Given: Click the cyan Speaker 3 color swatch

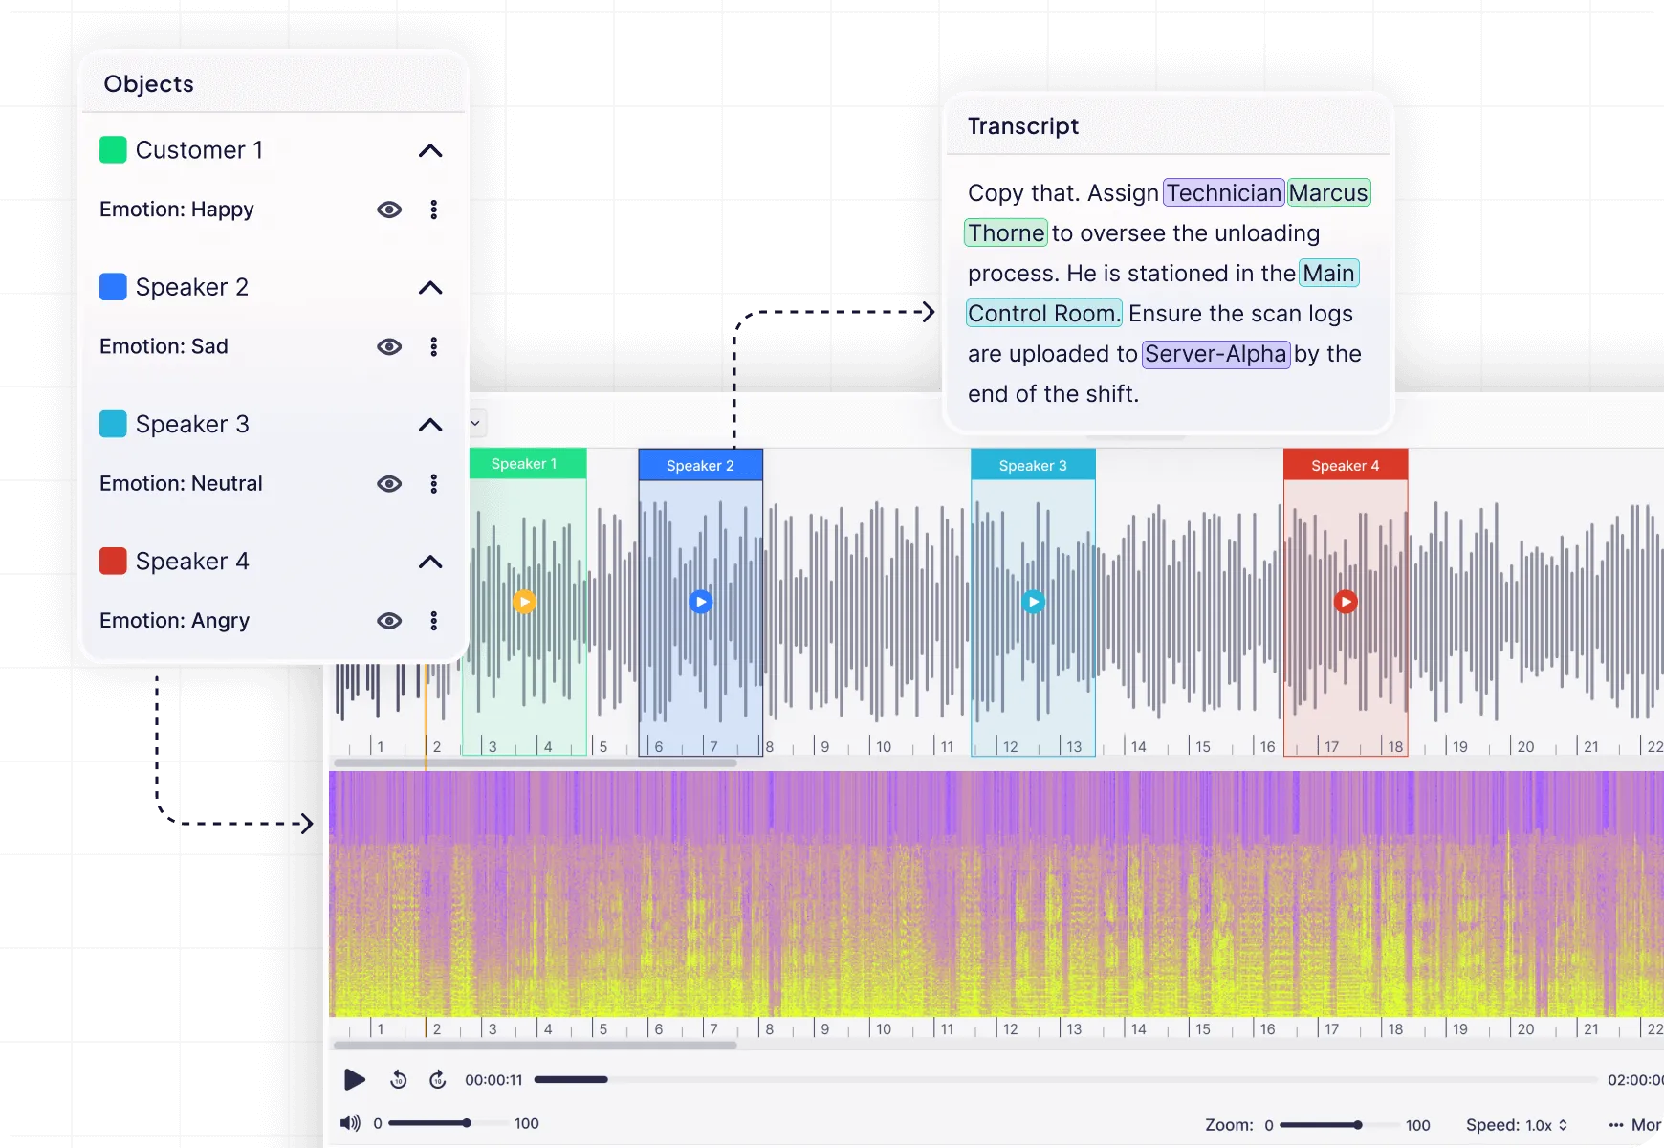Looking at the screenshot, I should 113,424.
